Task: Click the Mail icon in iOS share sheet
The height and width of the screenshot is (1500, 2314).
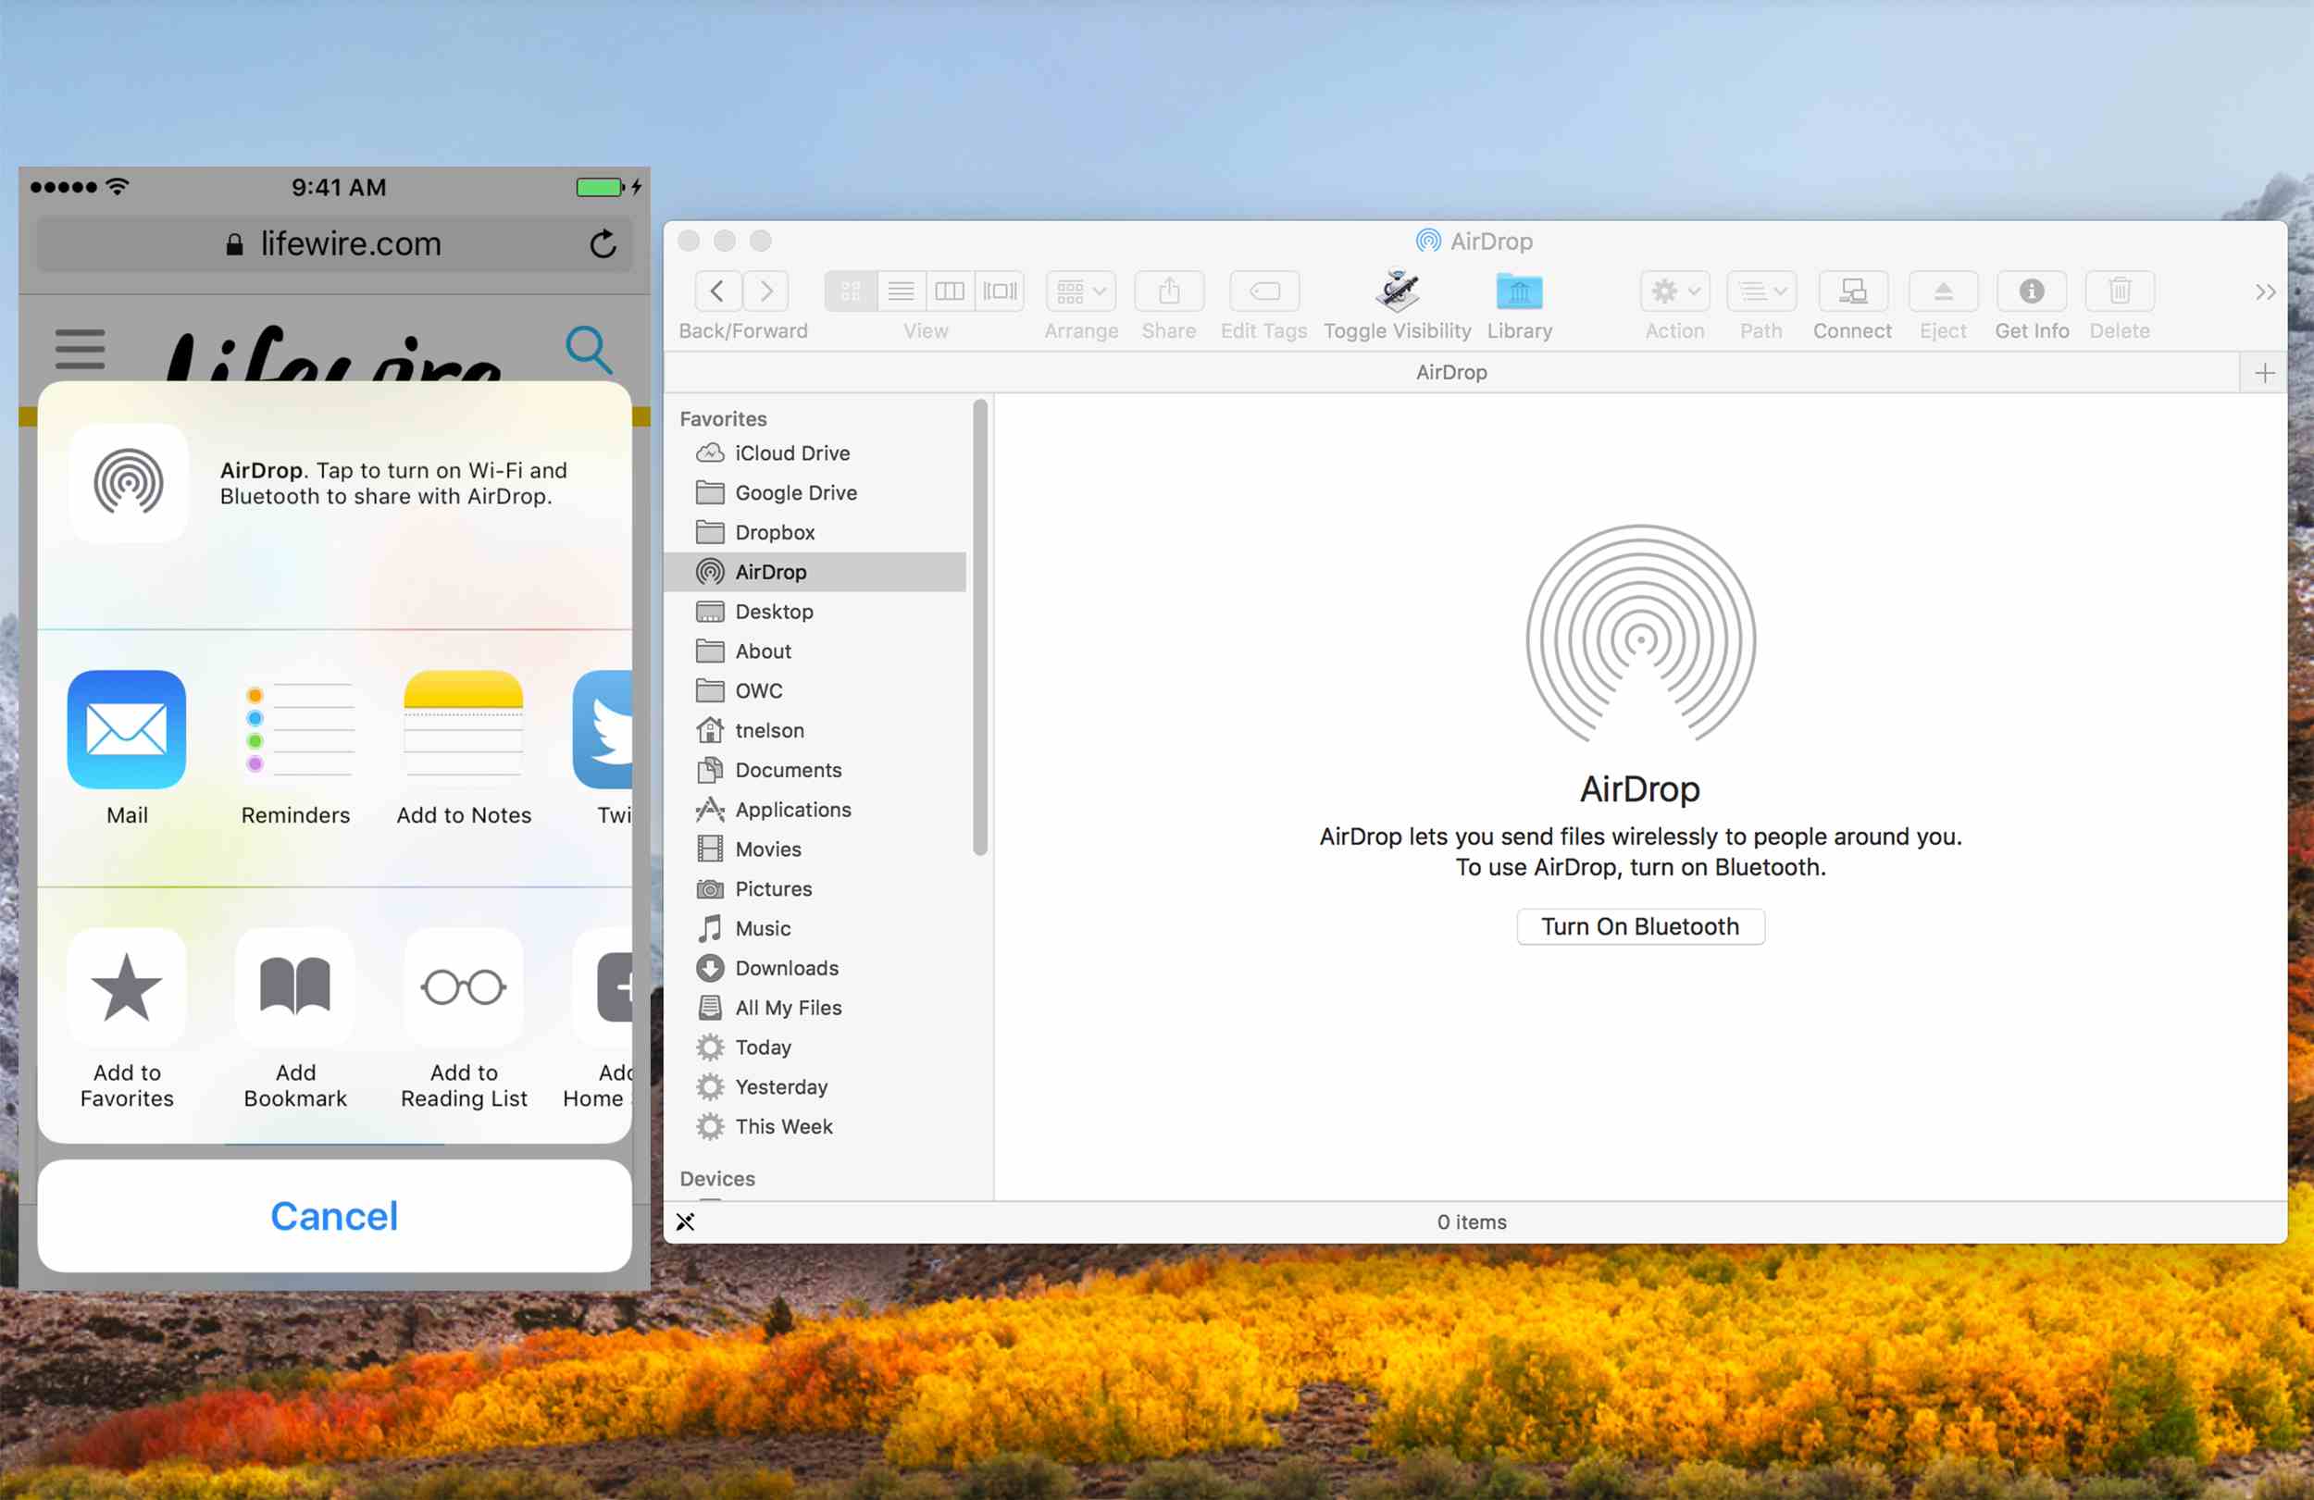Action: click(x=127, y=728)
